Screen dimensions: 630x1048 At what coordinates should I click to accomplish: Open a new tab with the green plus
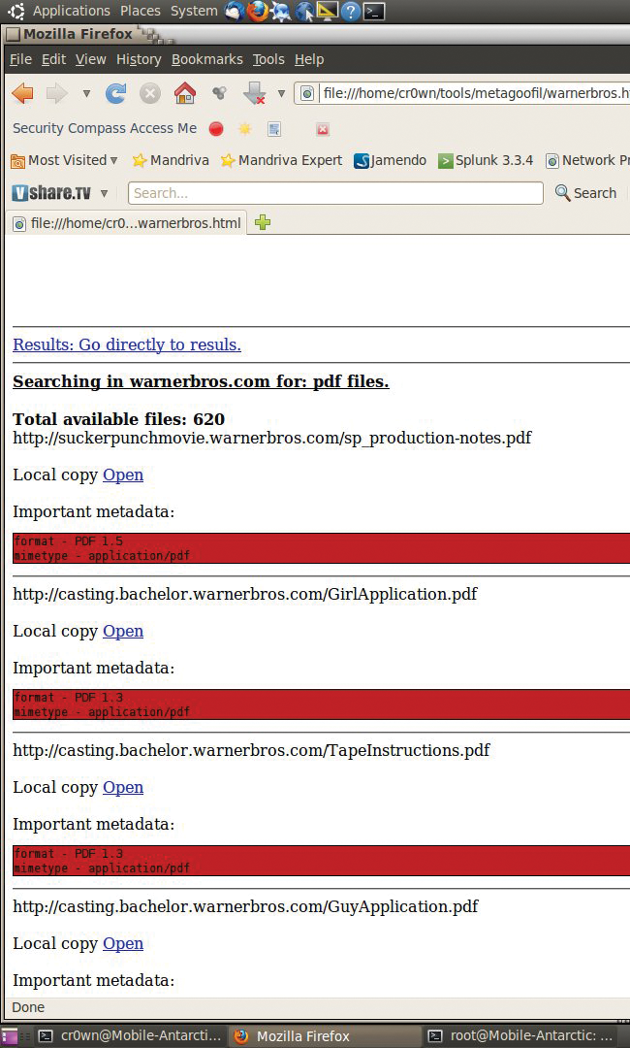click(262, 222)
